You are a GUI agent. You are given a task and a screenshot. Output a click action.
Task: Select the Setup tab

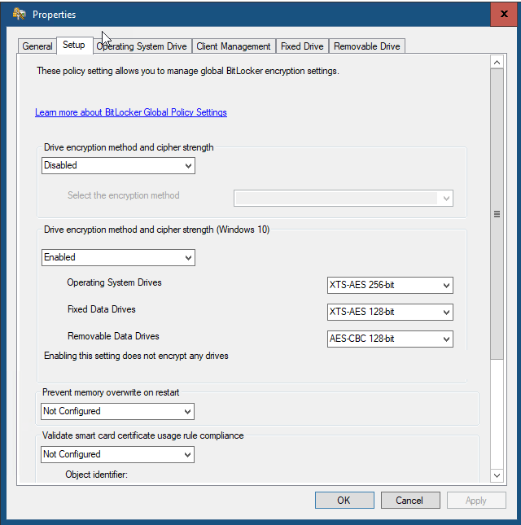pos(74,45)
